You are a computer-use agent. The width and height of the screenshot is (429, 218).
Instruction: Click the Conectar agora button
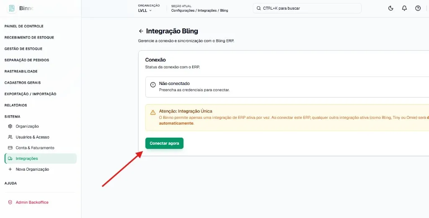(x=164, y=144)
